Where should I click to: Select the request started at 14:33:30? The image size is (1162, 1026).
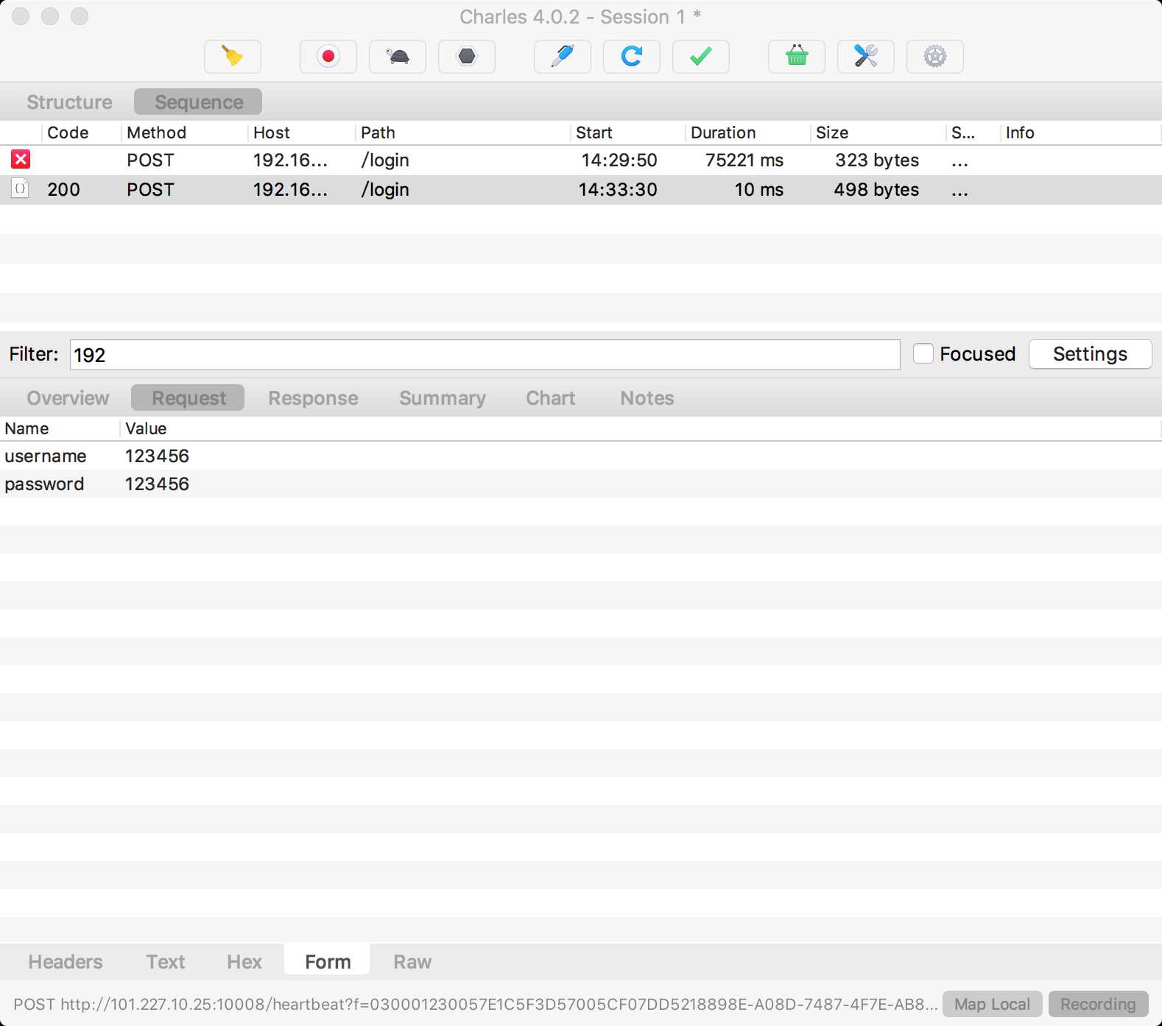580,189
